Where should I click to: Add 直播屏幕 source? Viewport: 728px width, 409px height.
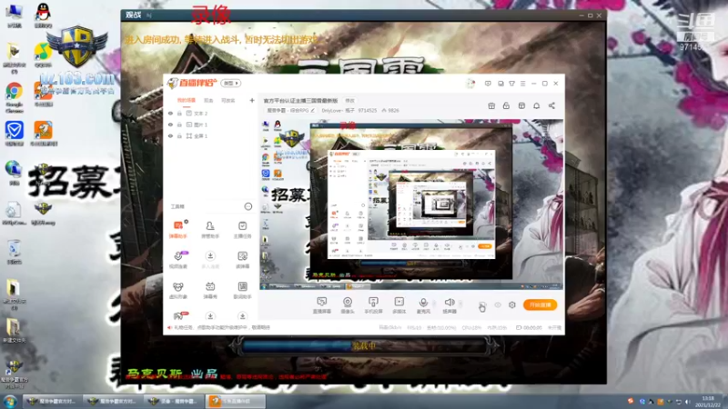[322, 305]
